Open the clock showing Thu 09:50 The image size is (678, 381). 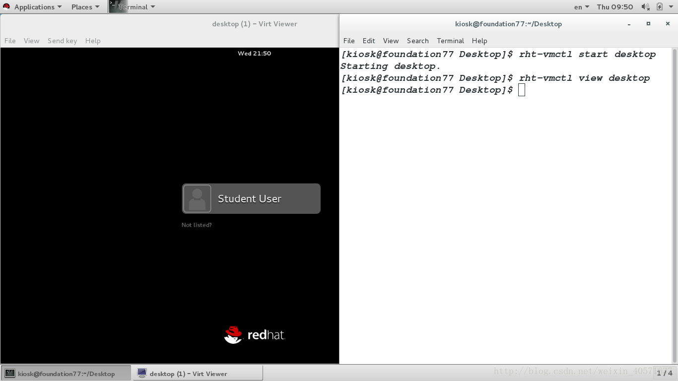[615, 7]
